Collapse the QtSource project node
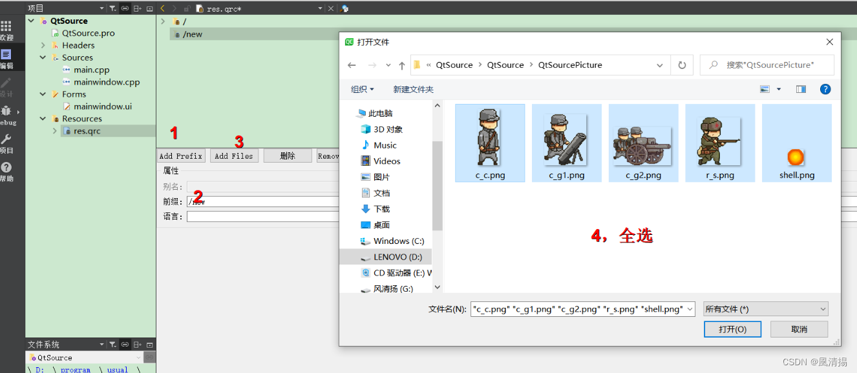The height and width of the screenshot is (373, 857). point(31,21)
